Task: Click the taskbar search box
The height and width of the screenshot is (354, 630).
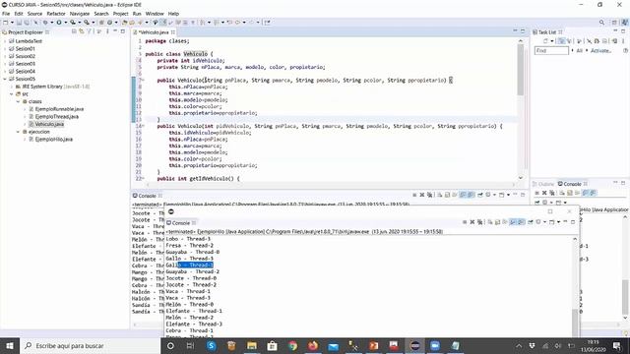Action: pos(90,345)
